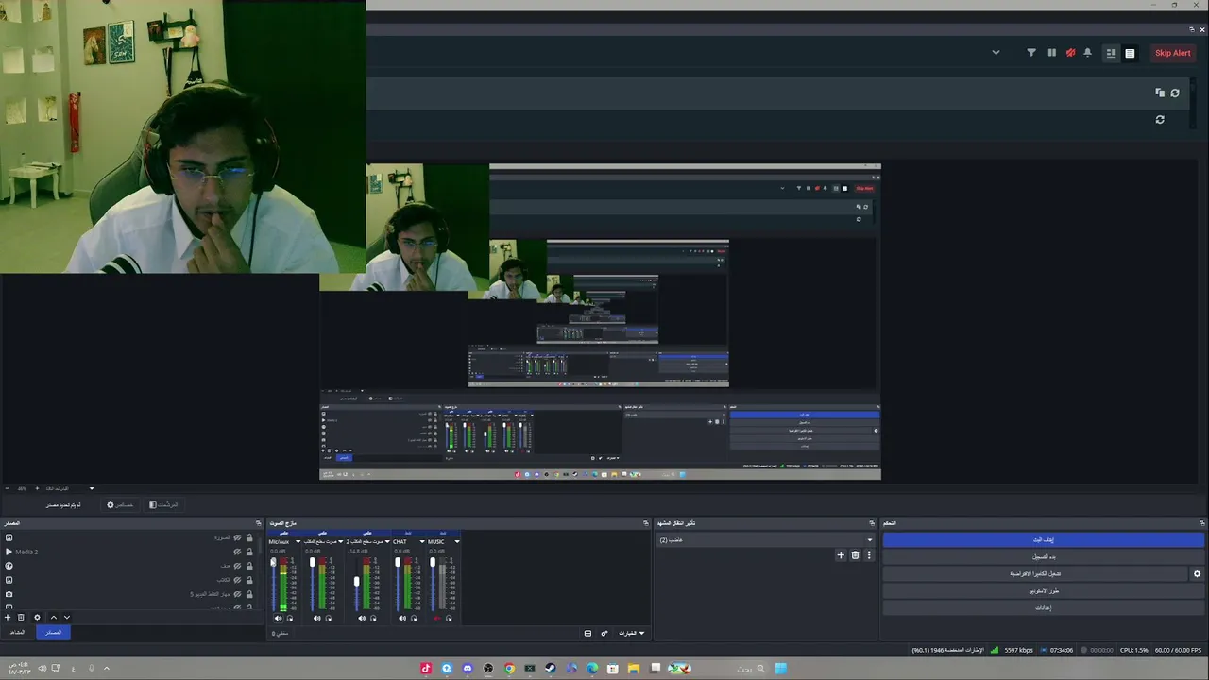Open source properties gear icon
This screenshot has height=680, width=1209.
coord(37,618)
